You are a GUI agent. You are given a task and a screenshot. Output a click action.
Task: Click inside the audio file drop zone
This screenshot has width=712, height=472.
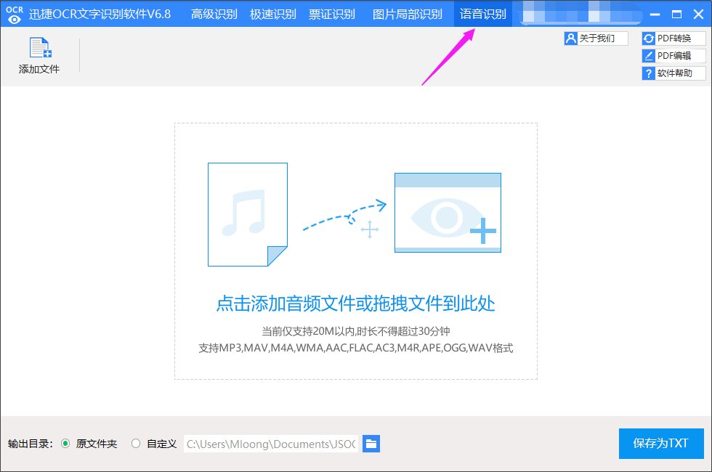tap(355, 251)
